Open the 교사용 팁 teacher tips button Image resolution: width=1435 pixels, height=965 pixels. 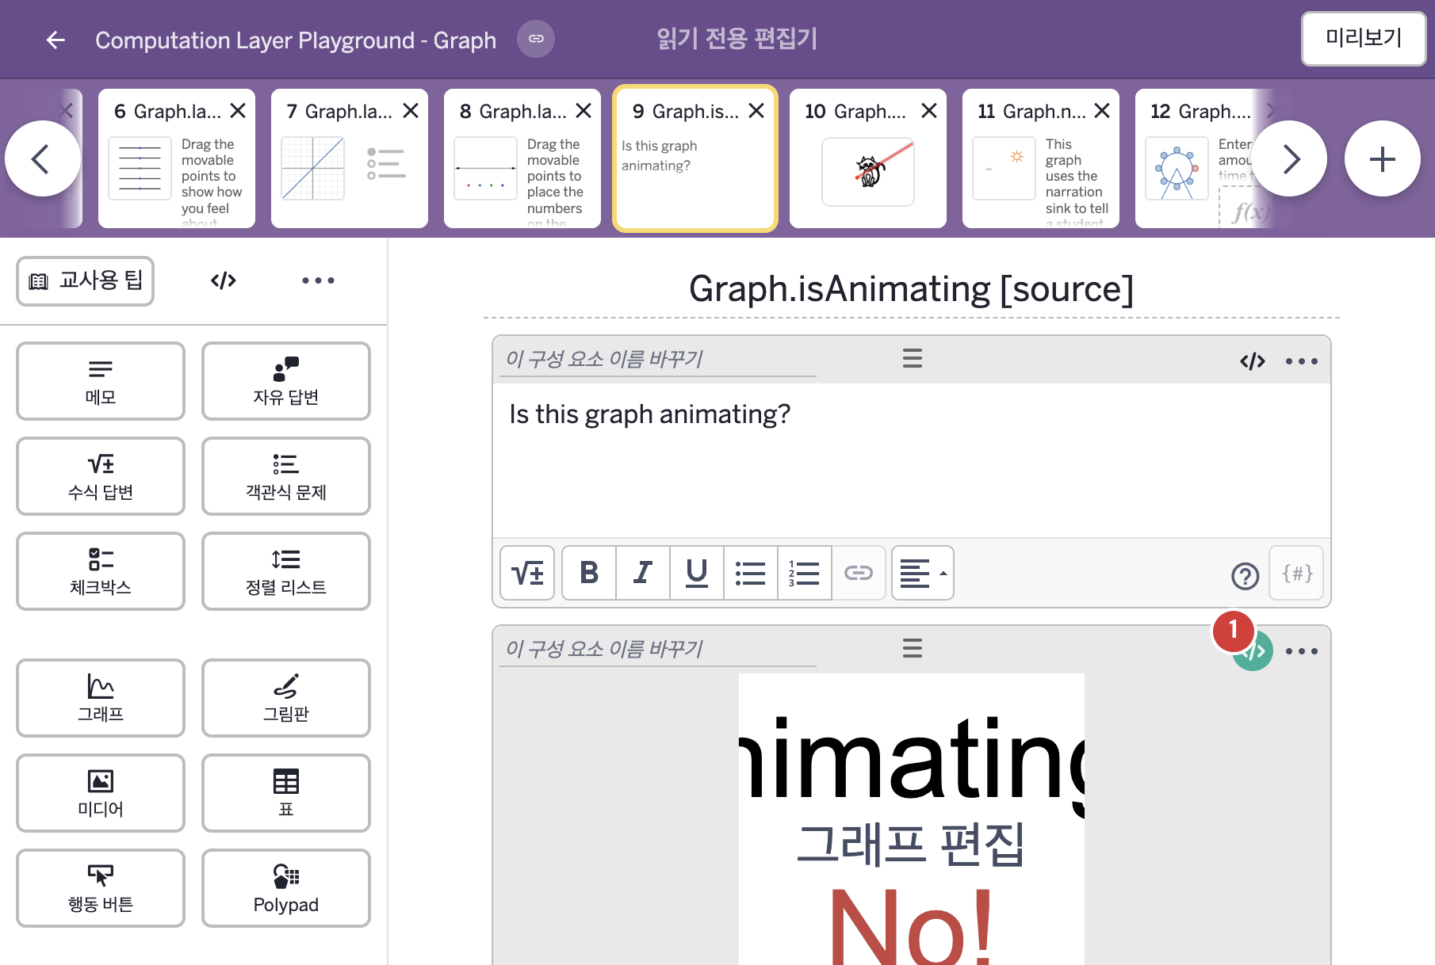pyautogui.click(x=86, y=280)
